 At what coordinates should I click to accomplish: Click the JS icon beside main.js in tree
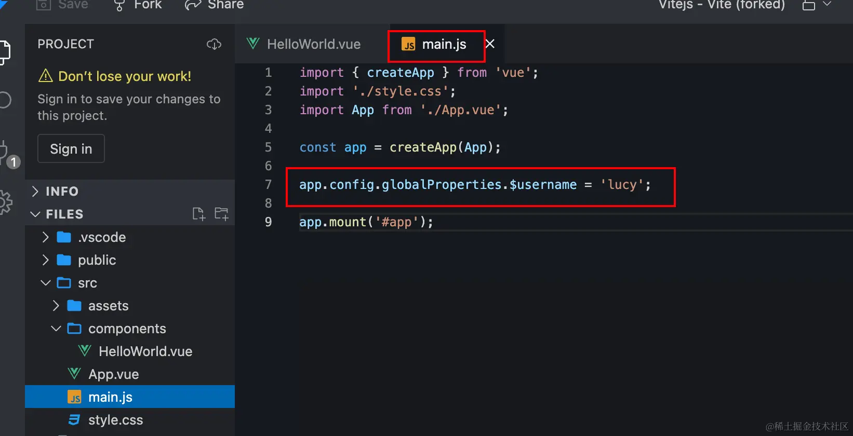click(74, 397)
